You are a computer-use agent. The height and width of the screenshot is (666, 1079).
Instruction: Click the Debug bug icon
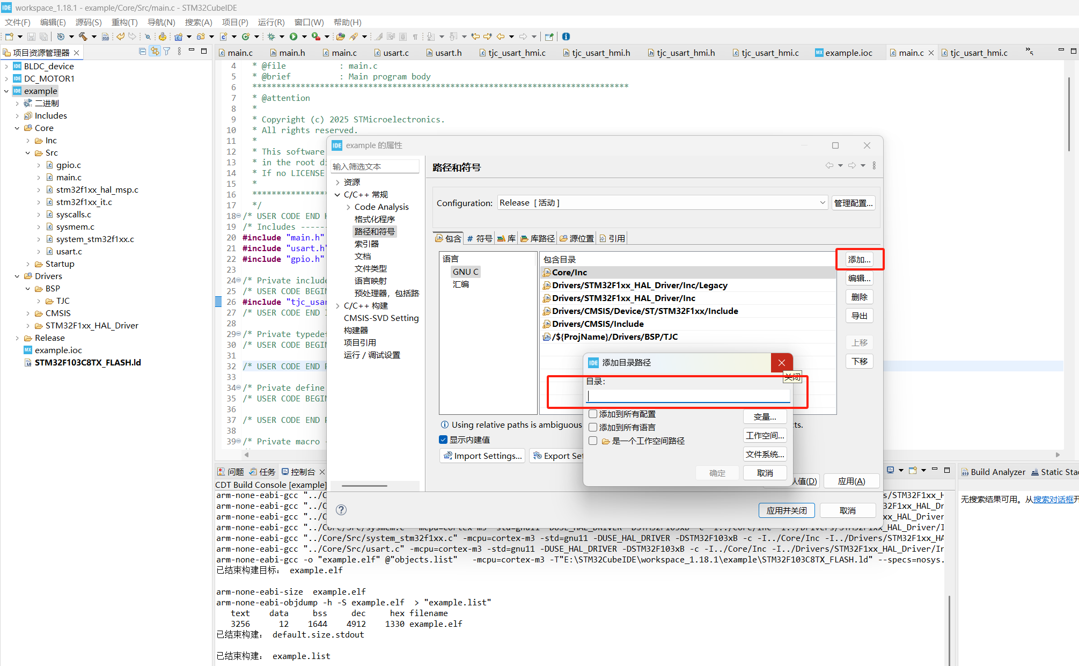click(x=271, y=36)
